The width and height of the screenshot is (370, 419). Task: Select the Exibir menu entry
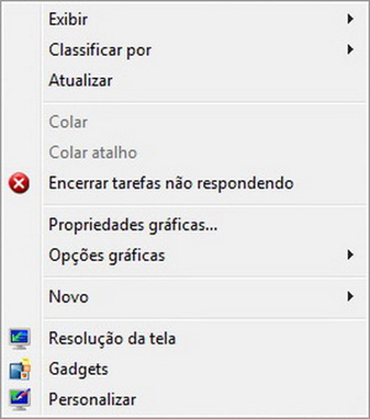coord(68,19)
